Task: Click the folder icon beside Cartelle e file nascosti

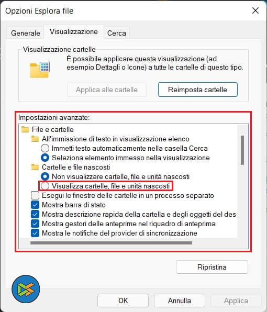Action: tap(35, 167)
